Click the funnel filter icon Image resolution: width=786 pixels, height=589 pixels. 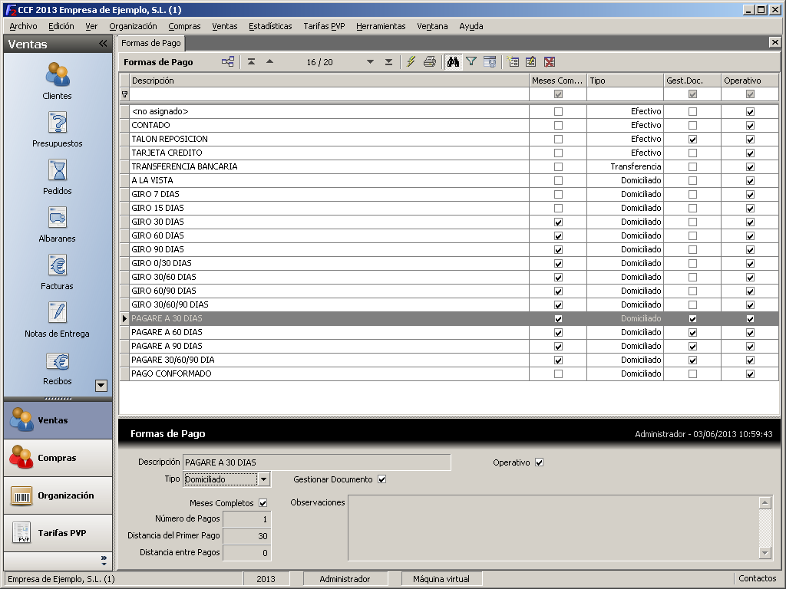tap(471, 61)
